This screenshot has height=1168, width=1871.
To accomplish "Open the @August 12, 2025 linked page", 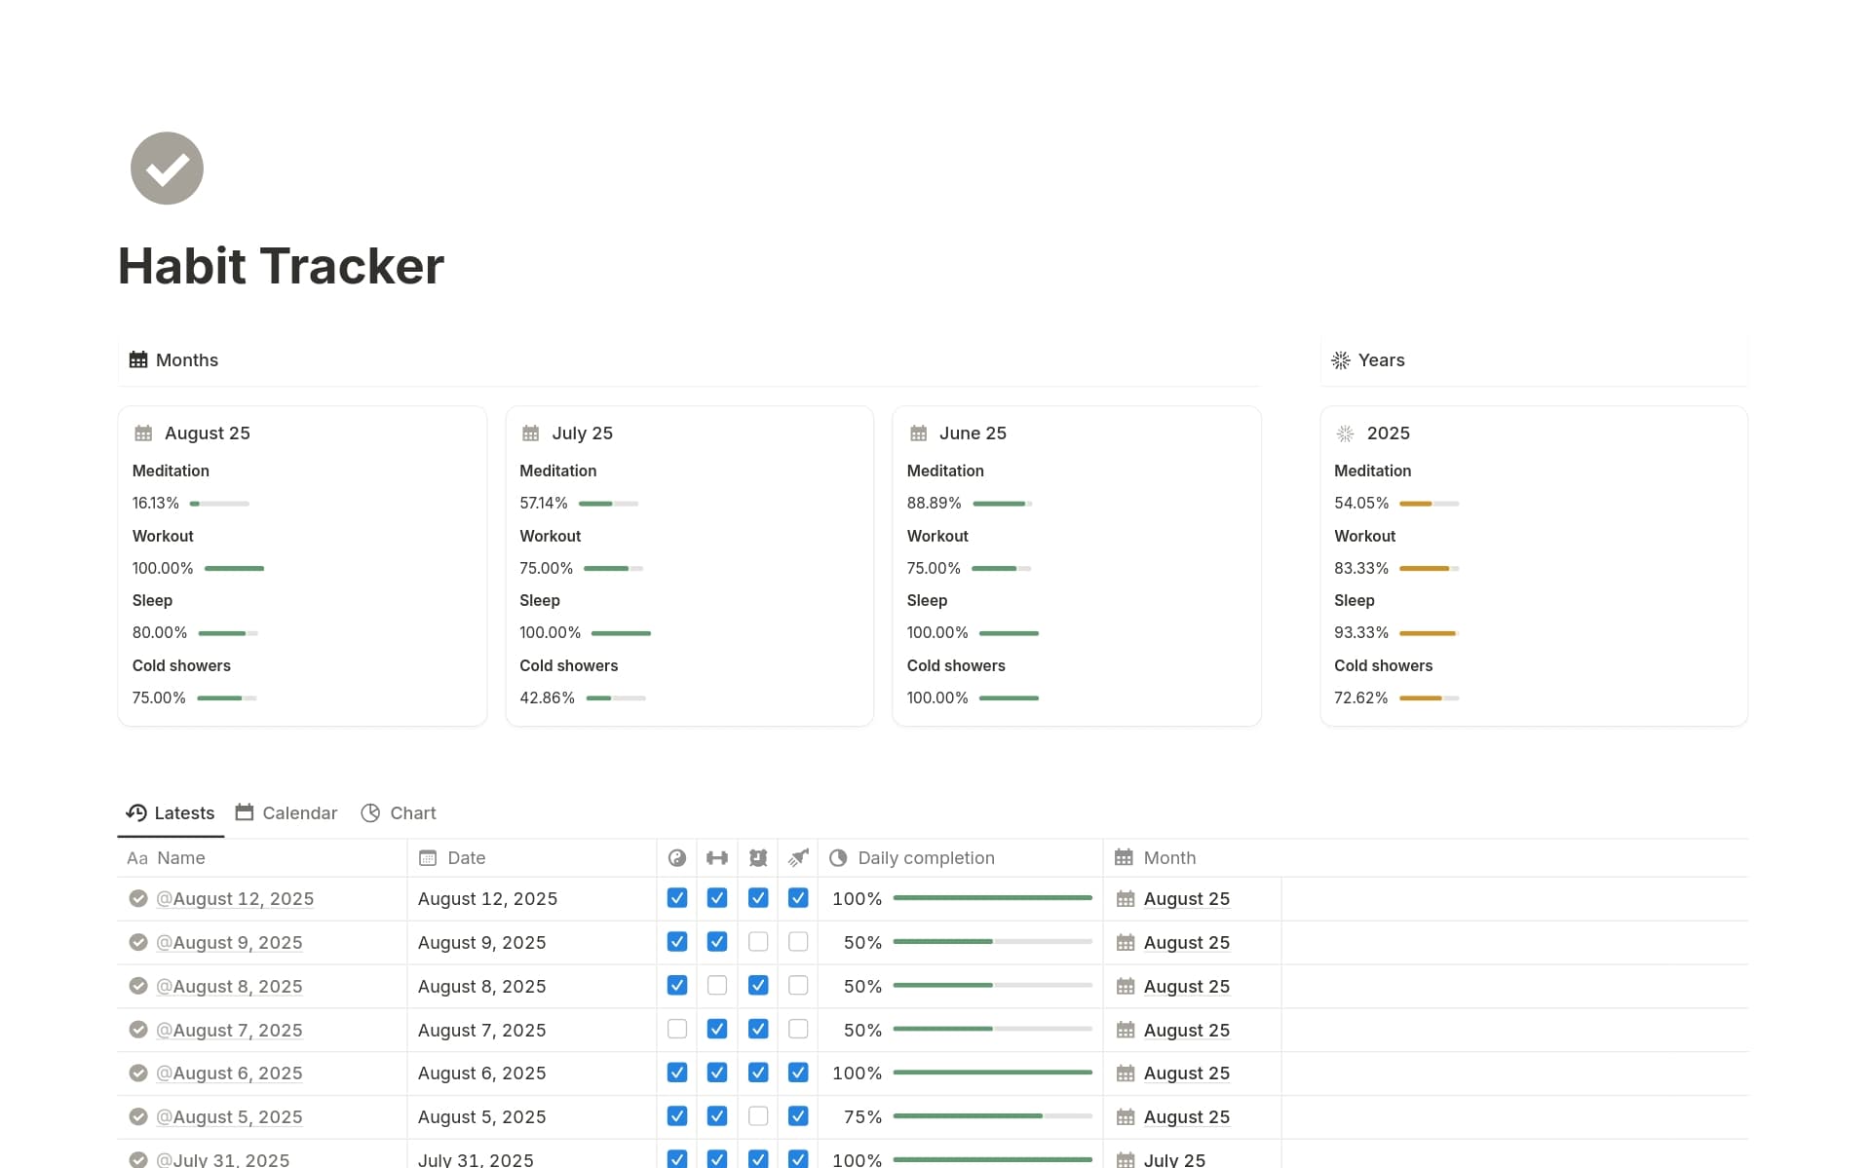I will click(236, 897).
